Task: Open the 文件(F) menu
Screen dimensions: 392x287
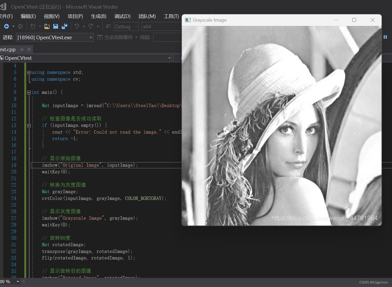Action: point(6,16)
